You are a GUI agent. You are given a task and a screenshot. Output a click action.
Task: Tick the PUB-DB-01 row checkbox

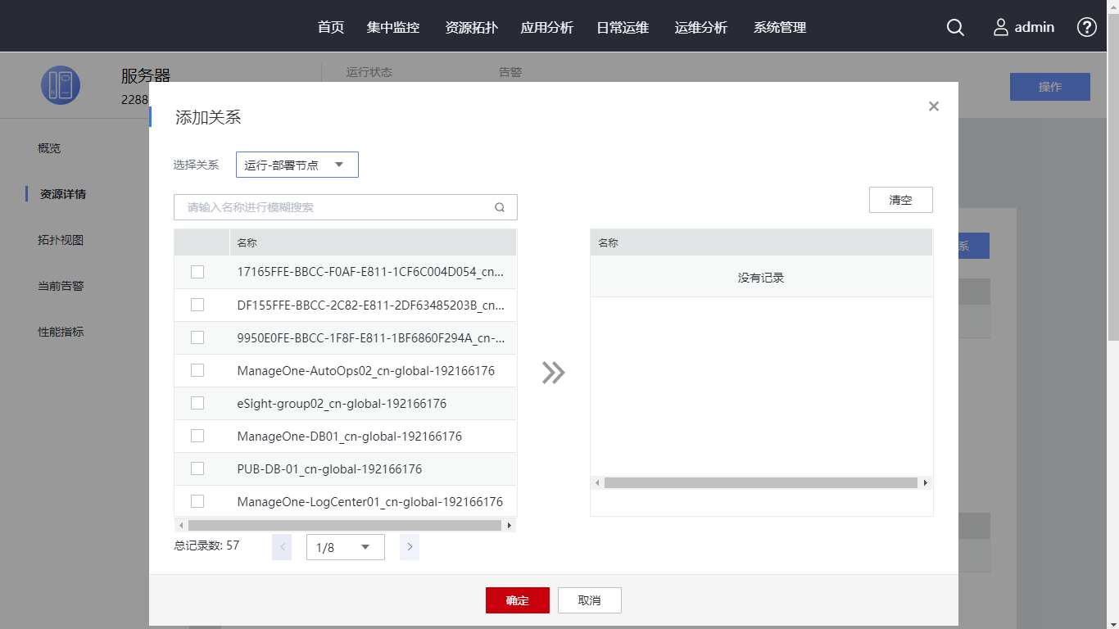(197, 468)
